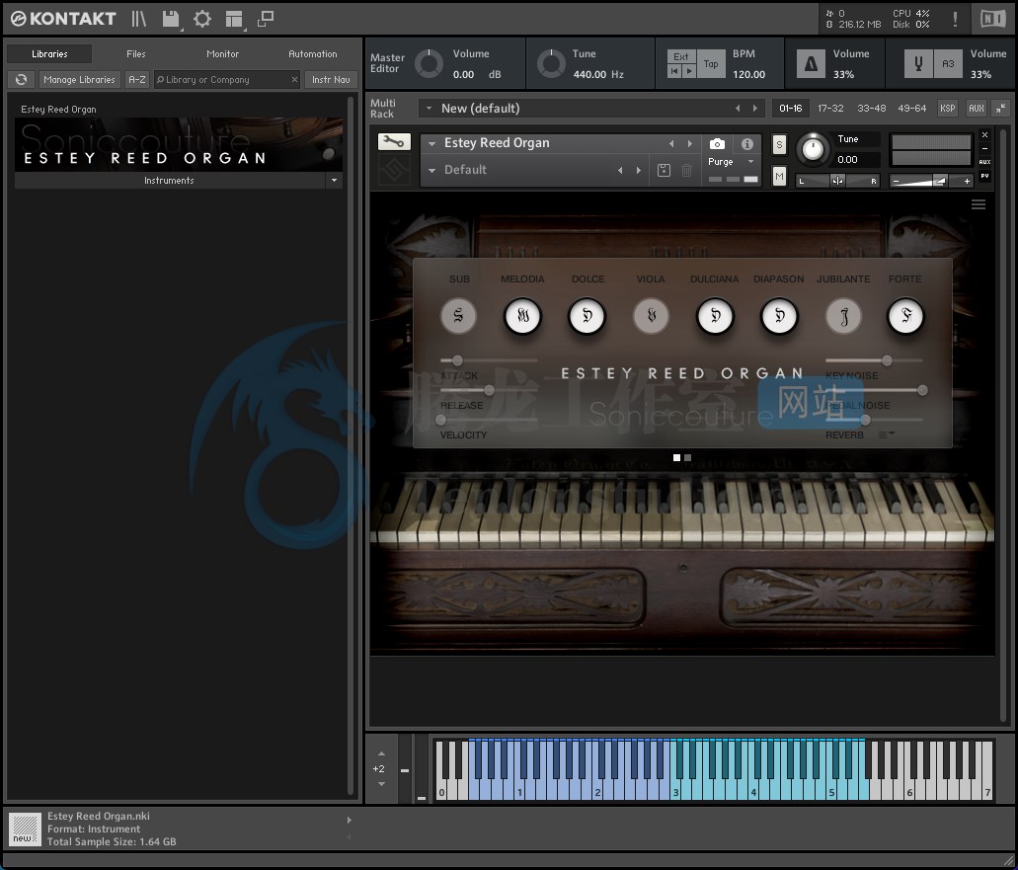Select the A3 reference pitch button
This screenshot has width=1018, height=870.
[948, 63]
